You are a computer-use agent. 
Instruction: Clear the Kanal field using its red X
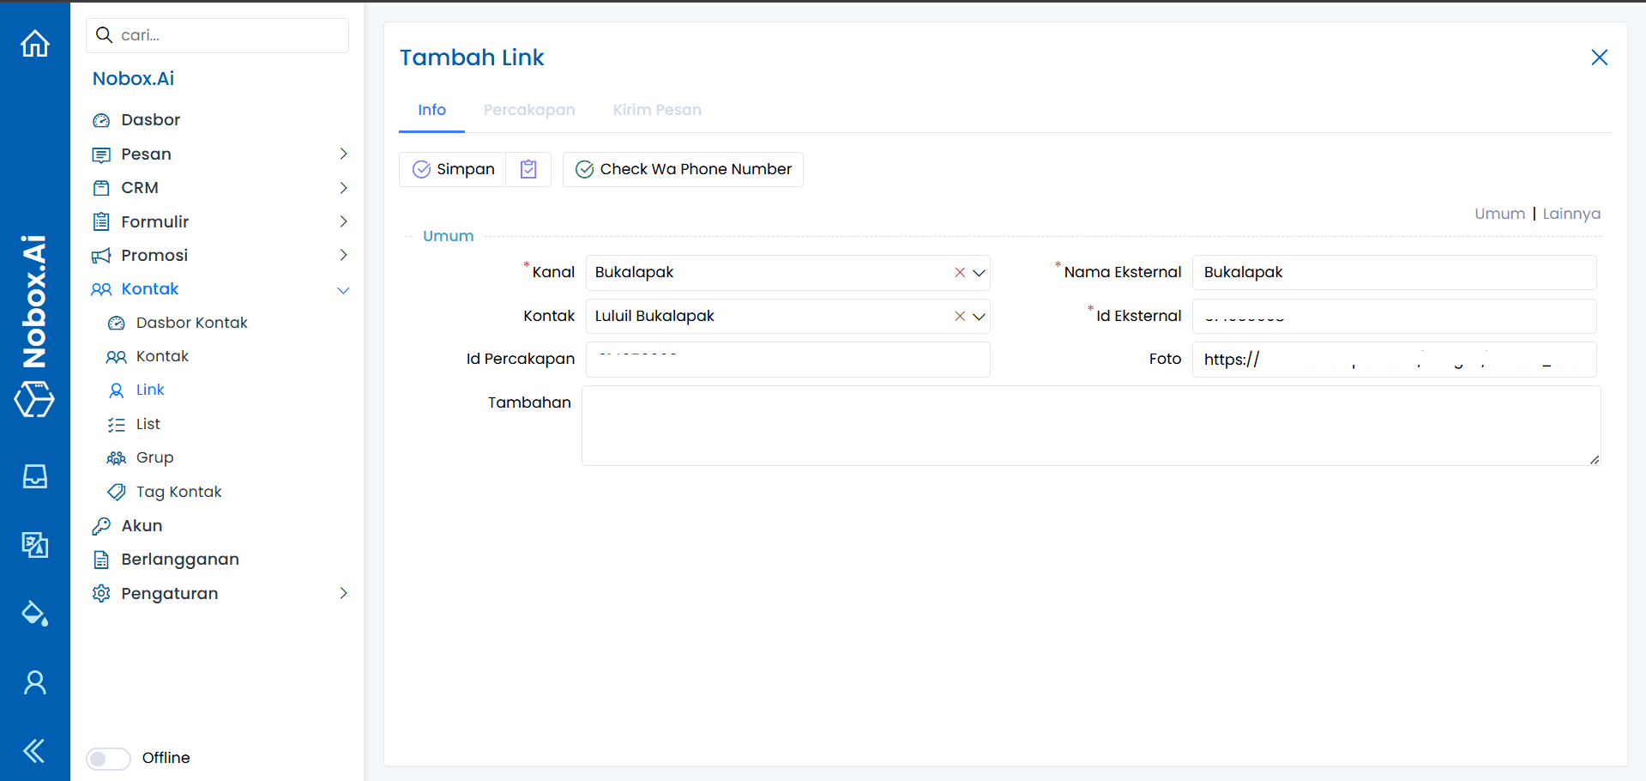[958, 272]
